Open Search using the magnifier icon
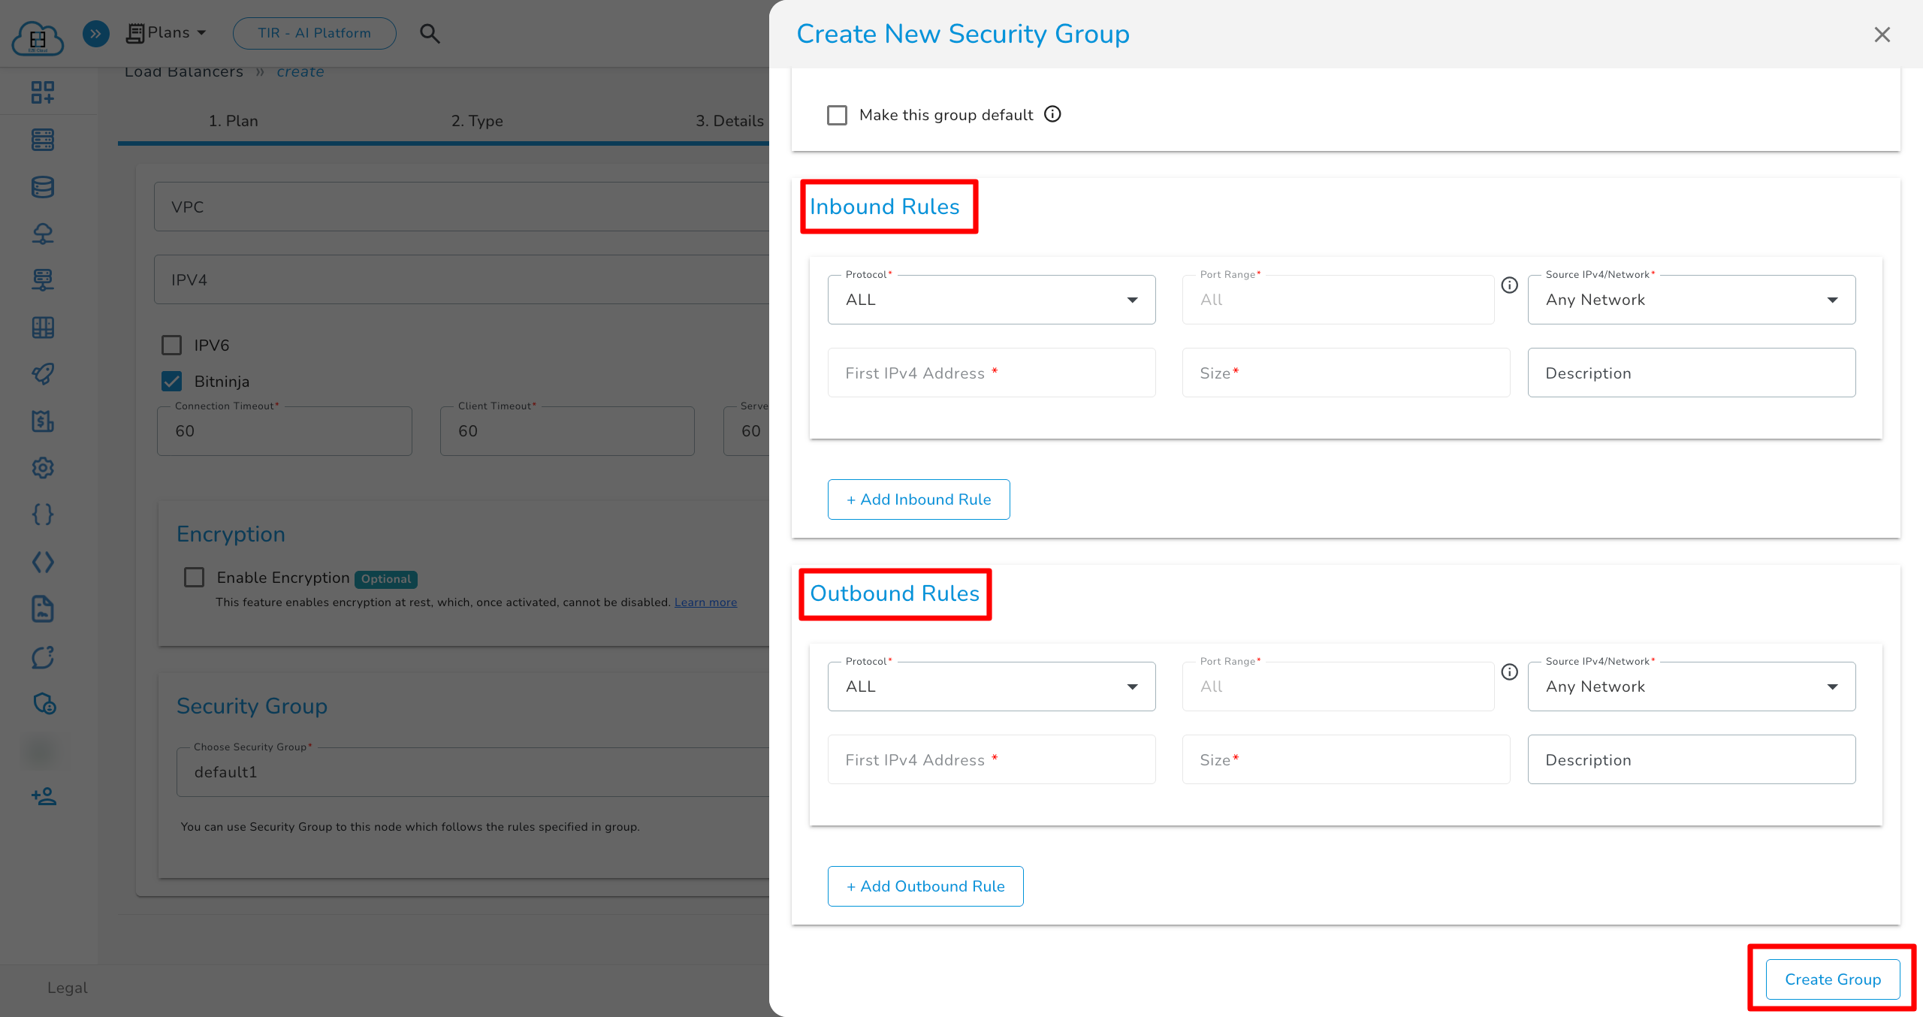Viewport: 1923px width, 1017px height. pyautogui.click(x=430, y=33)
